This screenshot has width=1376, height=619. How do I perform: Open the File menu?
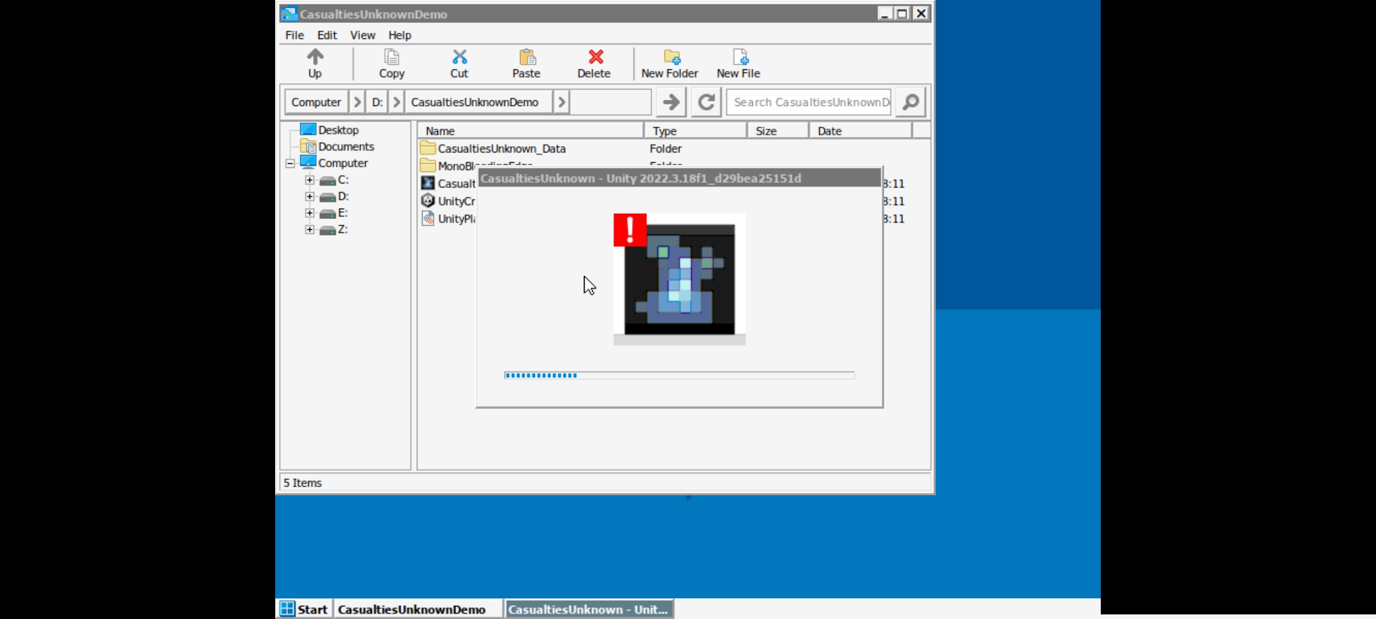click(294, 35)
